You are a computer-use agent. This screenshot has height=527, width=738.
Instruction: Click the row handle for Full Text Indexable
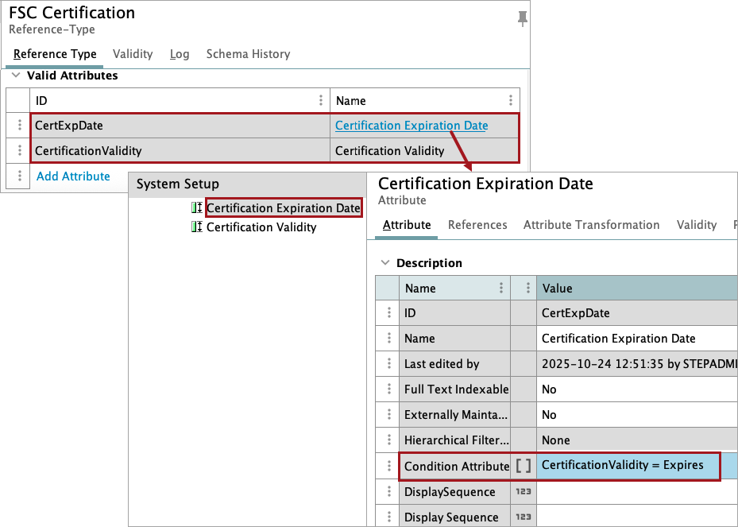(x=388, y=389)
